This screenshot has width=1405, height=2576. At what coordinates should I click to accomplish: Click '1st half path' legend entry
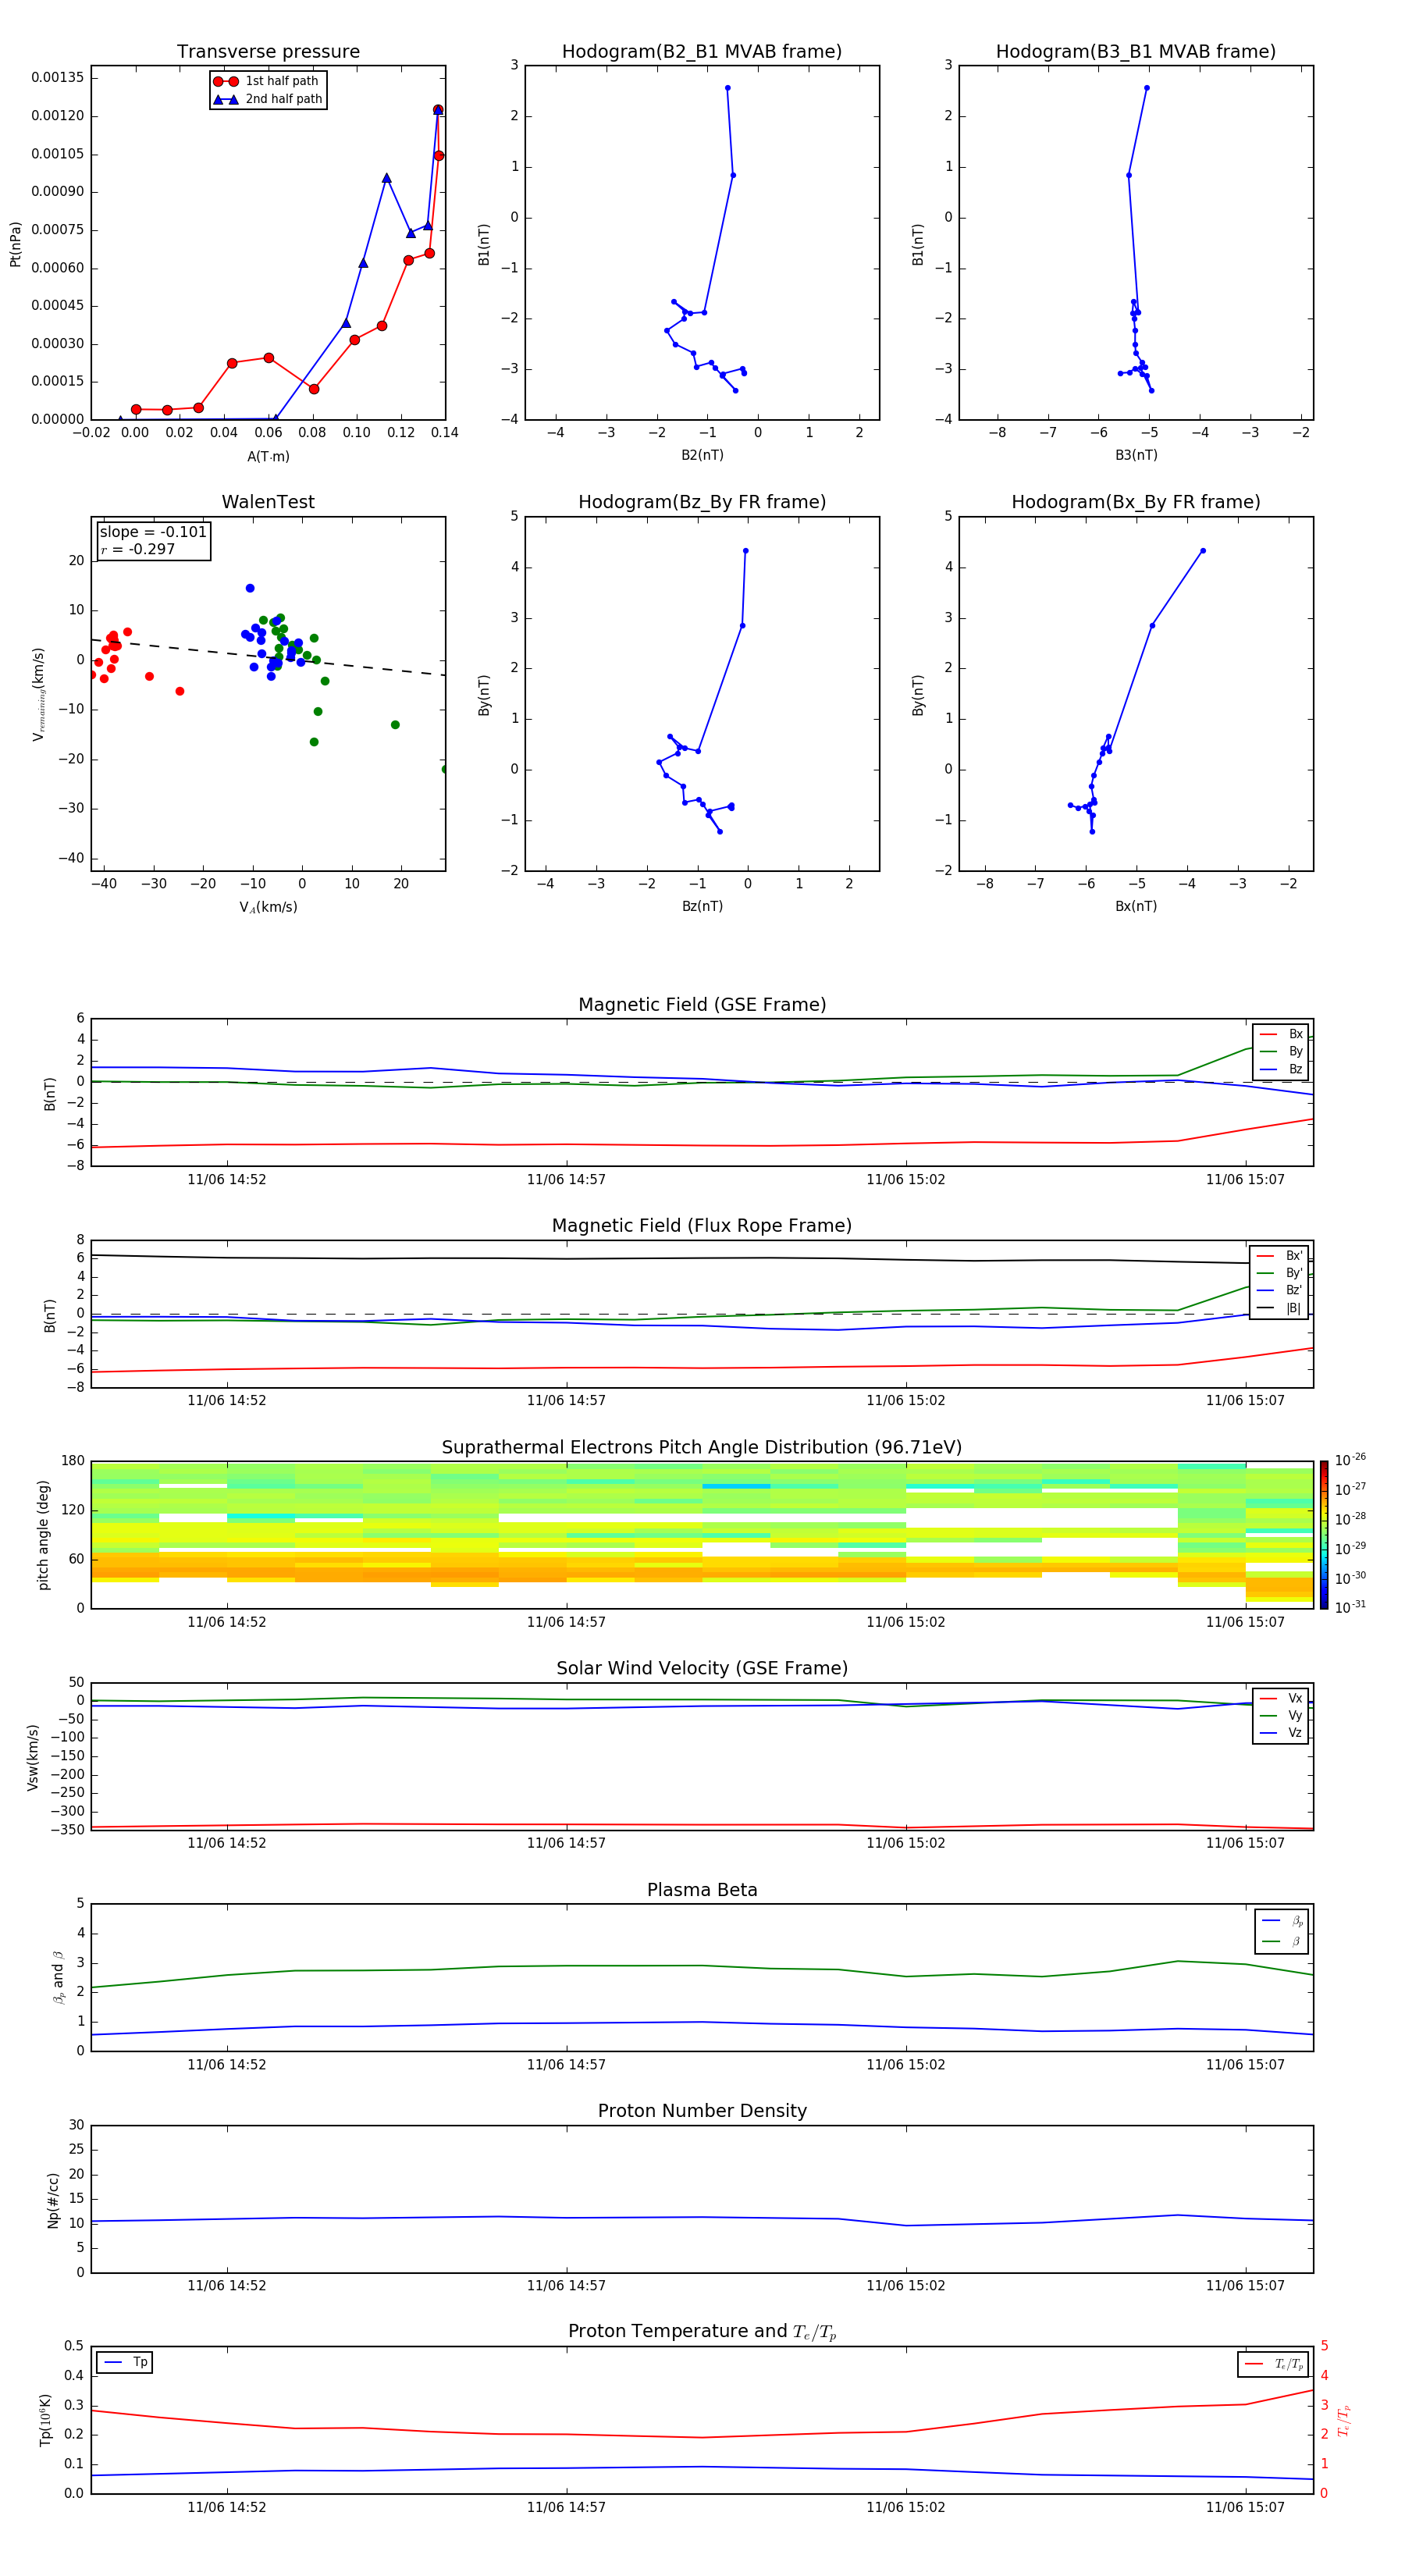(267, 81)
